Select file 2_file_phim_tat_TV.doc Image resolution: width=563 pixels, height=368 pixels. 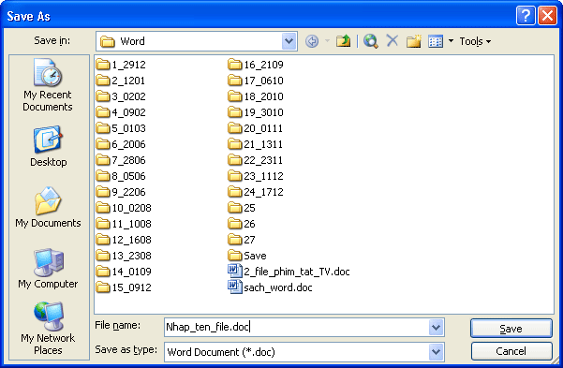click(x=289, y=272)
